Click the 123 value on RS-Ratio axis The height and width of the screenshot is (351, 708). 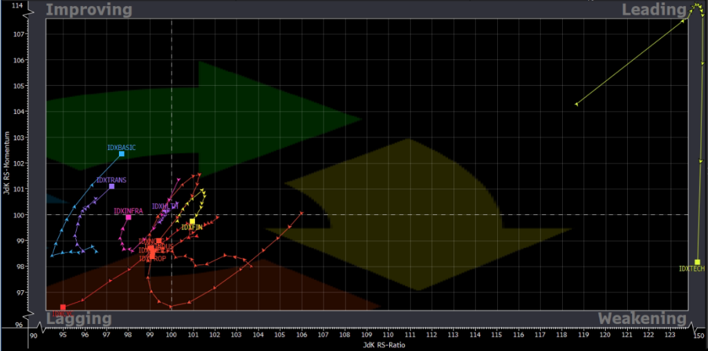(670, 336)
